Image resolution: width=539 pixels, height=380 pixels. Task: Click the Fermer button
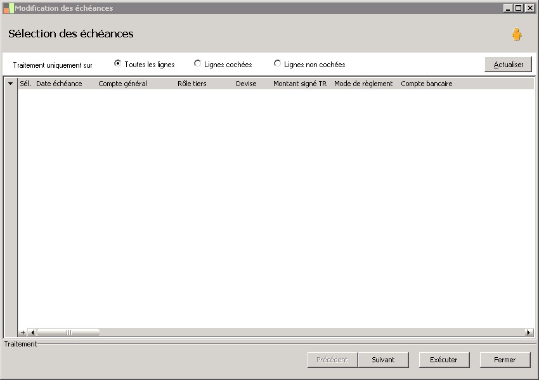point(505,360)
